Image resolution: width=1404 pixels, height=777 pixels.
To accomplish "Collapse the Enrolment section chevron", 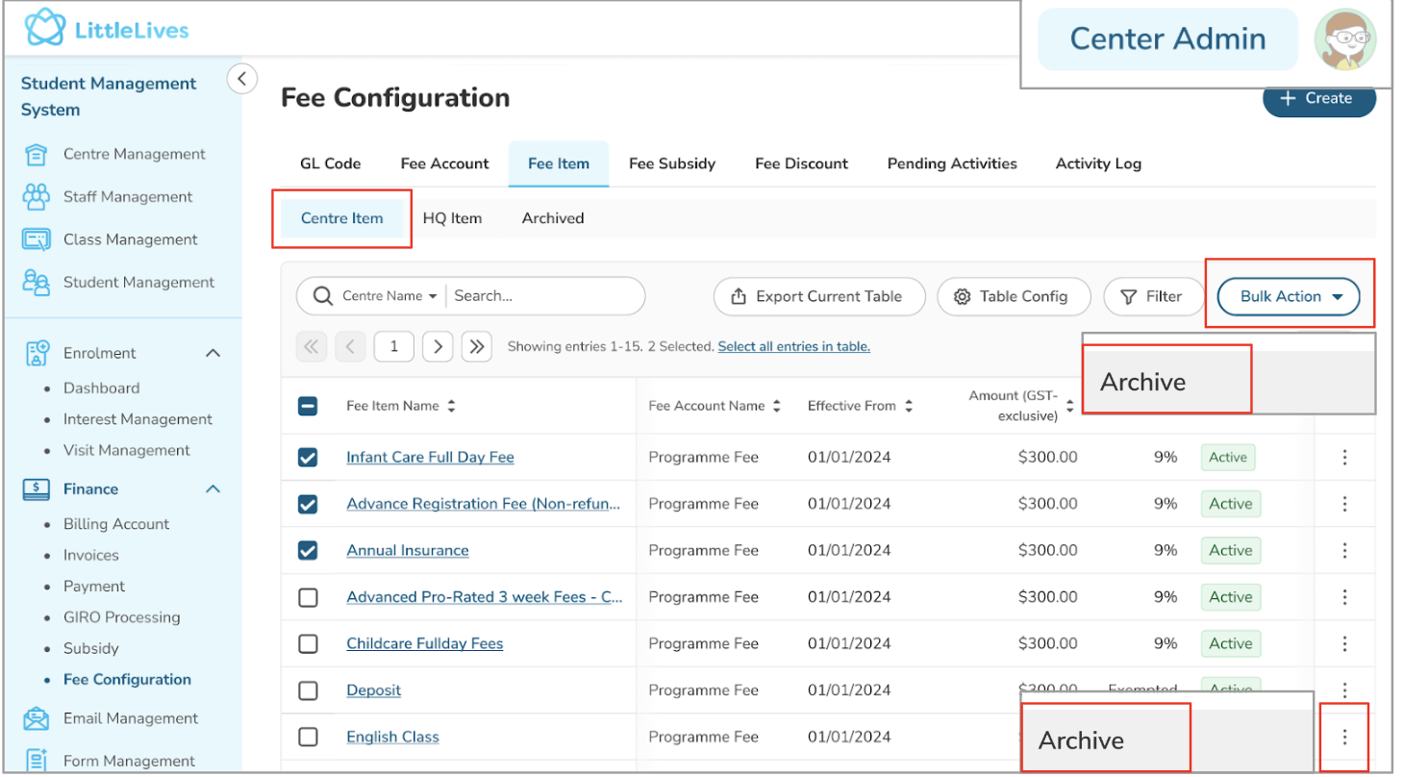I will (x=213, y=353).
